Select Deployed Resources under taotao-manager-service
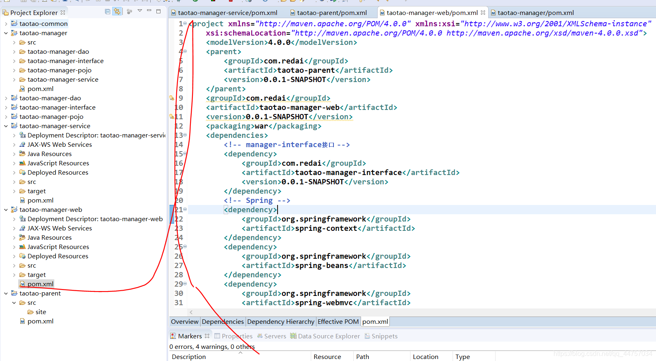The width and height of the screenshot is (656, 361). [58, 173]
